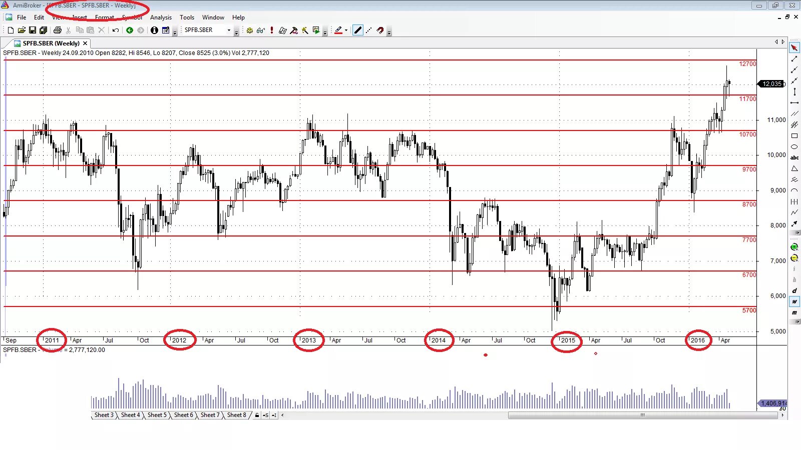The height and width of the screenshot is (450, 801).
Task: Click the Backtest hammer icon
Action: point(294,30)
